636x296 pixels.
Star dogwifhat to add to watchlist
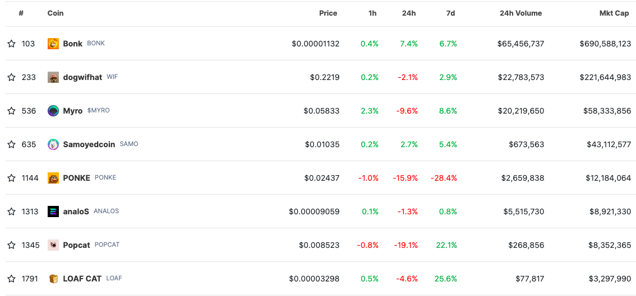(11, 77)
